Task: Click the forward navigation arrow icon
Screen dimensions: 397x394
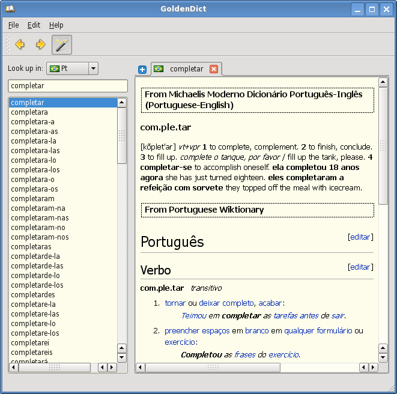Action: click(41, 44)
